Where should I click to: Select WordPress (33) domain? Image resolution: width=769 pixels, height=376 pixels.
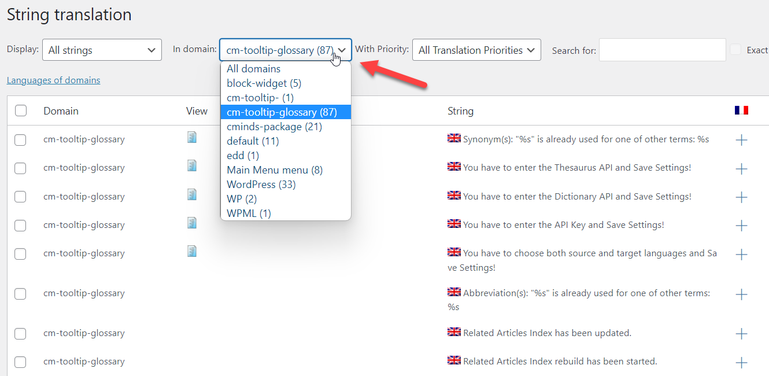286,185
